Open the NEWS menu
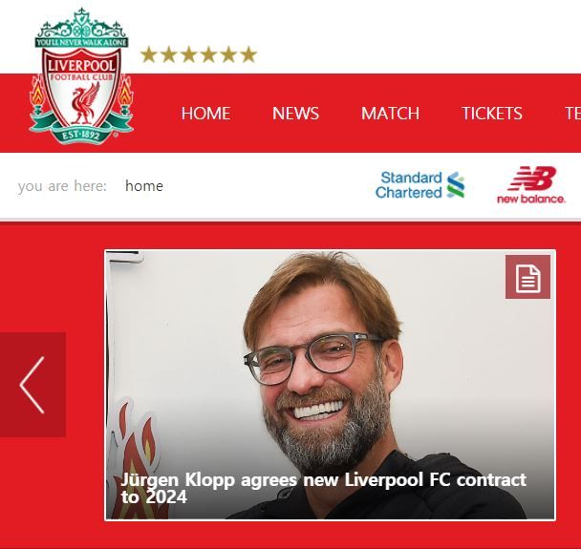The height and width of the screenshot is (549, 581). [x=295, y=114]
